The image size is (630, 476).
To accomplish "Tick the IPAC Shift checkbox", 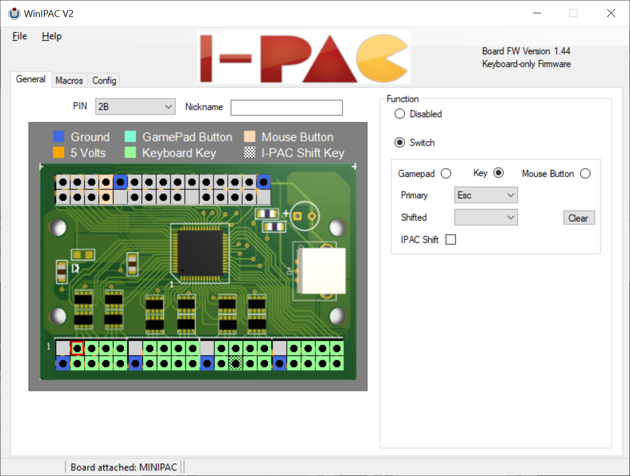I will [451, 240].
